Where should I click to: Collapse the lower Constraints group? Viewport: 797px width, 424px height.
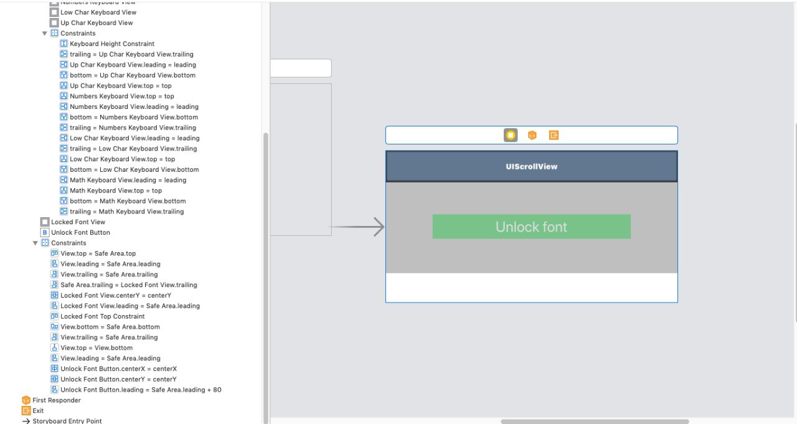coord(35,243)
